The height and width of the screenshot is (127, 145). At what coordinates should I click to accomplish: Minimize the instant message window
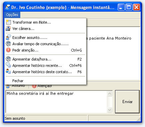point(121,7)
